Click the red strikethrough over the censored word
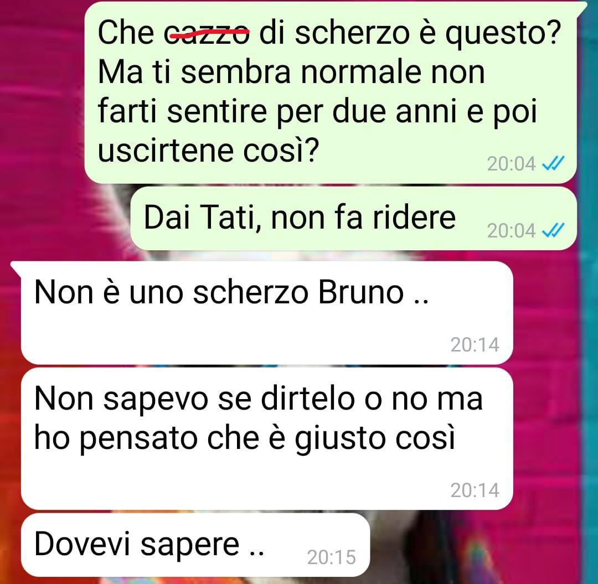The width and height of the screenshot is (598, 584). pos(209,34)
